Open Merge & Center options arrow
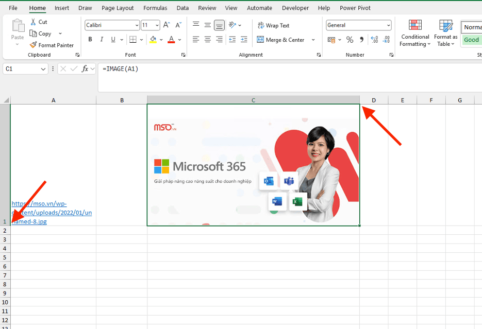 (313, 40)
